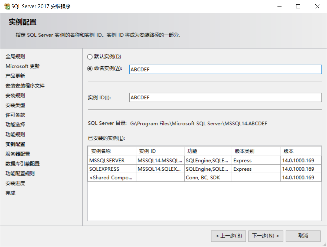327x247 pixels.
Task: Click the 功能 column header
Action: 208,151
